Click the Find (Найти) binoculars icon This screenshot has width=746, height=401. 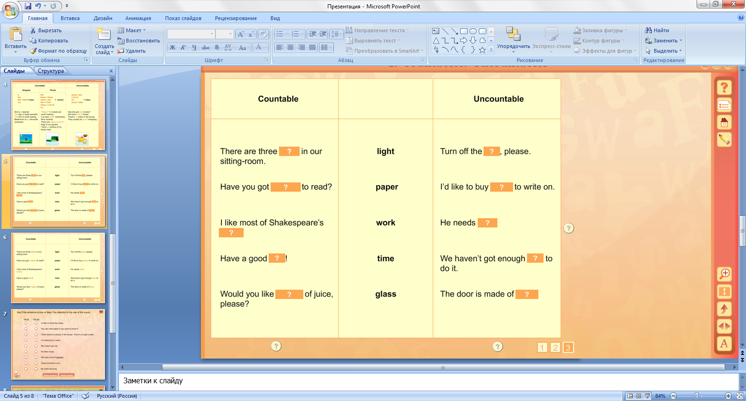click(x=648, y=30)
